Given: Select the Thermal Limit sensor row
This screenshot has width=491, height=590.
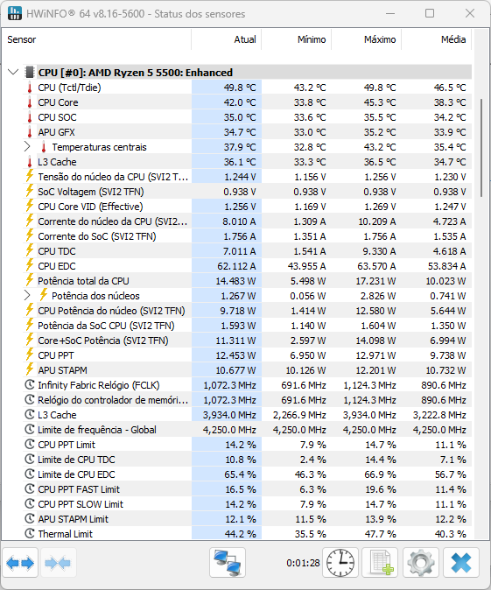Looking at the screenshot, I should (x=247, y=534).
